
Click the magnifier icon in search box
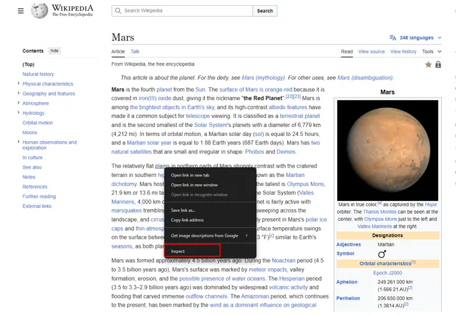coord(118,11)
